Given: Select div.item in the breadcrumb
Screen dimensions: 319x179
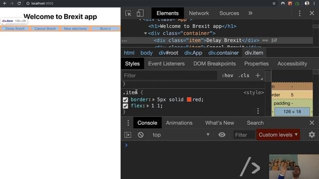Looking at the screenshot, I should (254, 53).
